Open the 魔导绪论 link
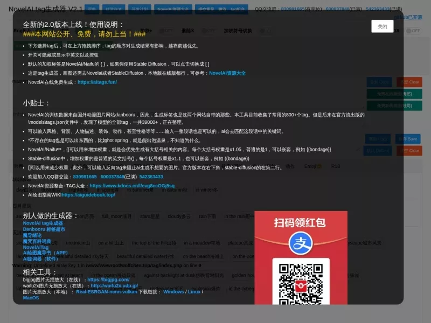The image size is (431, 323). click(32, 235)
